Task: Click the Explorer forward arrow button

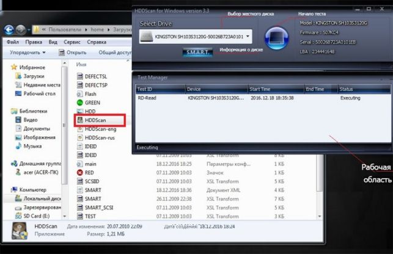Action: [x=21, y=30]
